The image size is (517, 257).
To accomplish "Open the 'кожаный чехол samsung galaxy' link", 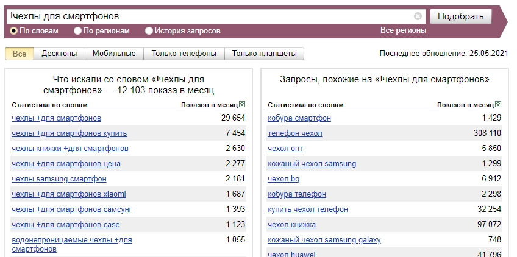I will [x=324, y=240].
